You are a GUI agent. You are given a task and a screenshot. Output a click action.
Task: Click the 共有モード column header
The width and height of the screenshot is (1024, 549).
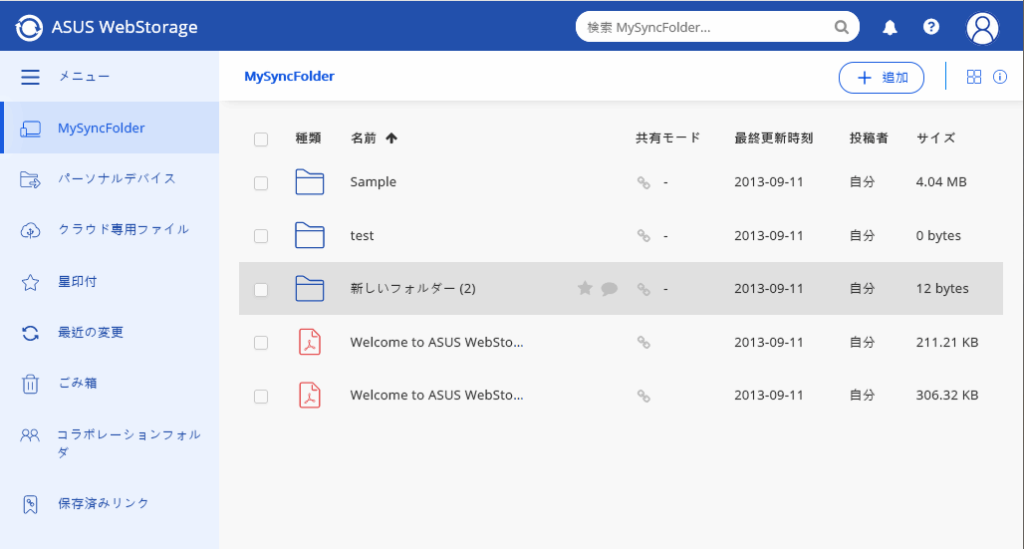point(667,137)
